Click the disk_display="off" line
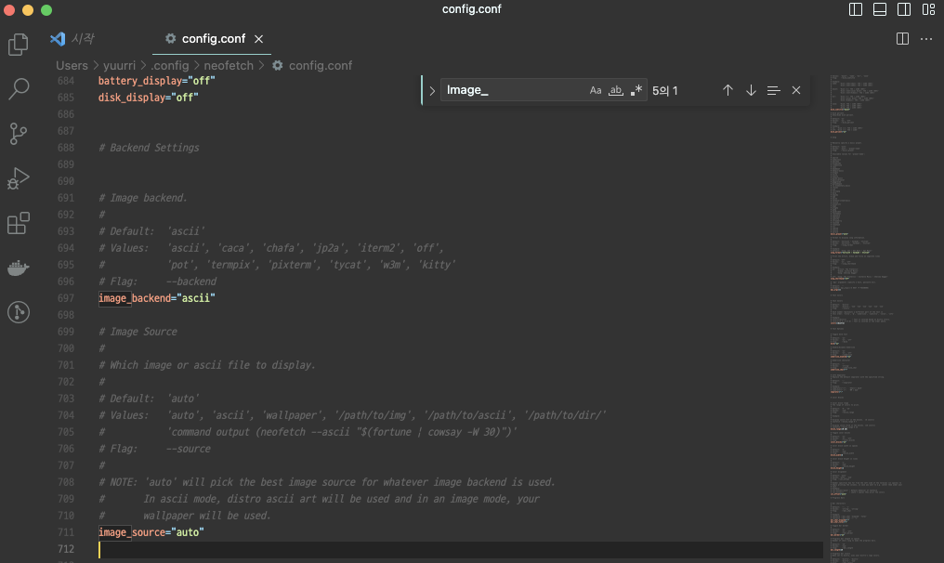944x563 pixels. pyautogui.click(x=148, y=98)
